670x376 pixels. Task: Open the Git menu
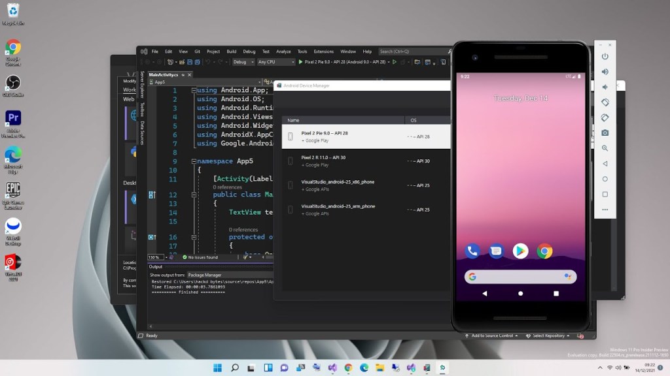click(x=197, y=51)
